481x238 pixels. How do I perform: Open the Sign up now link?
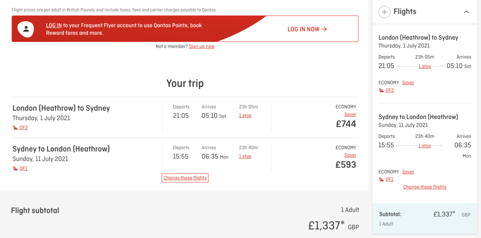tap(202, 47)
